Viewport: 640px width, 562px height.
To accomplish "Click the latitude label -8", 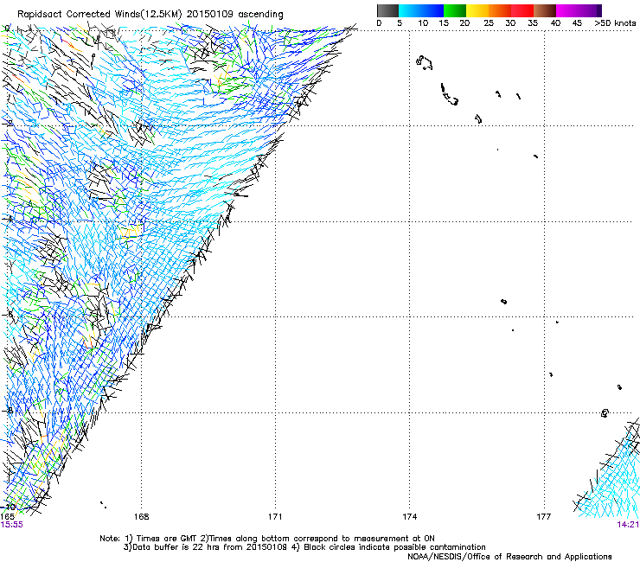I will (9, 410).
